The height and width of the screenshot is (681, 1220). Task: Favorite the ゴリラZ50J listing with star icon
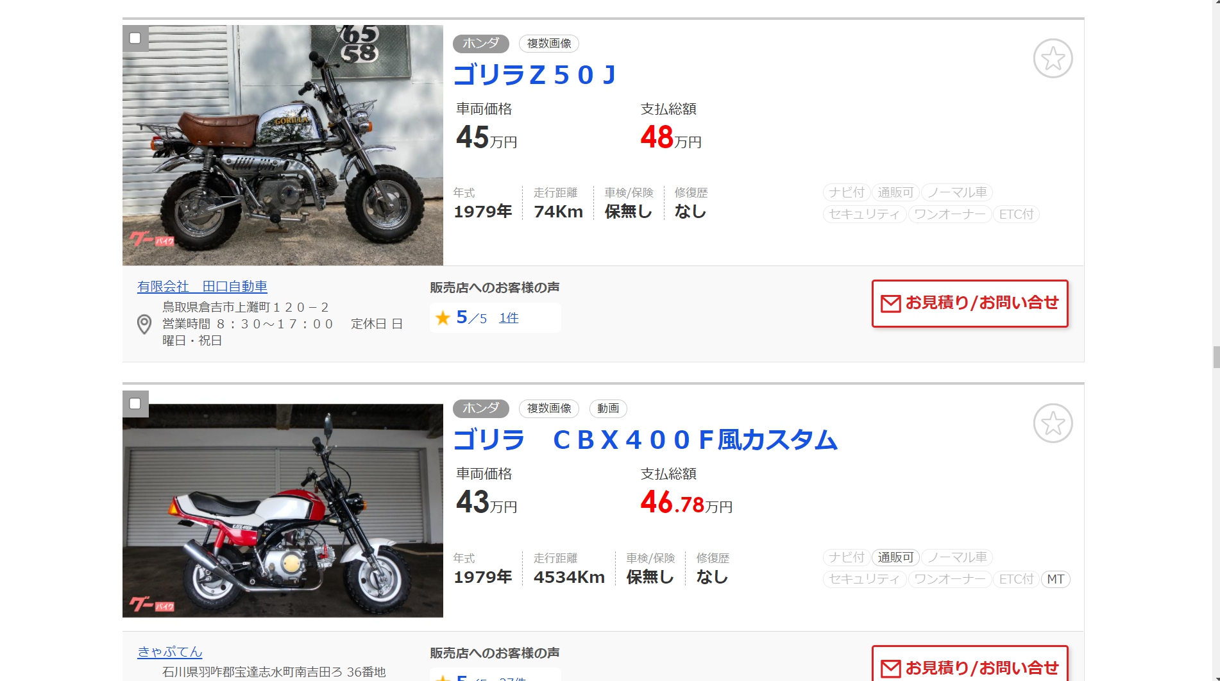pyautogui.click(x=1053, y=58)
